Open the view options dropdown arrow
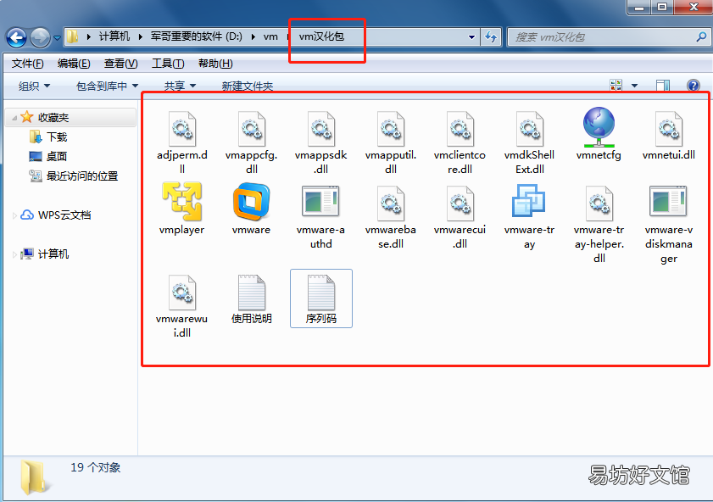The height and width of the screenshot is (502, 713). click(x=635, y=86)
